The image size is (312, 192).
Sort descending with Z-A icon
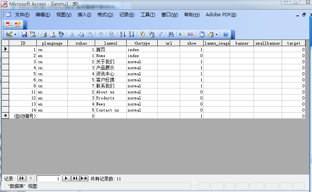pos(131,34)
